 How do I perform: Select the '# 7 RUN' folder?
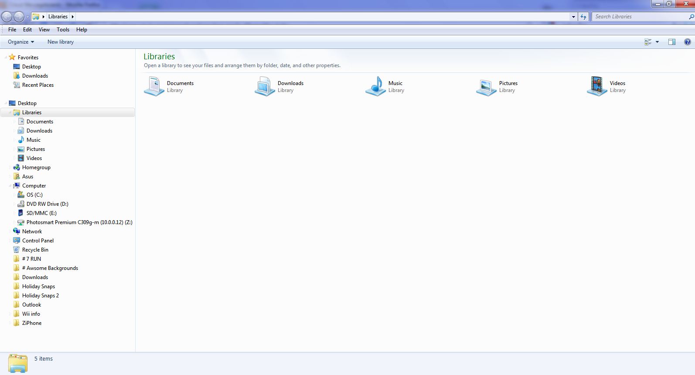[31, 259]
